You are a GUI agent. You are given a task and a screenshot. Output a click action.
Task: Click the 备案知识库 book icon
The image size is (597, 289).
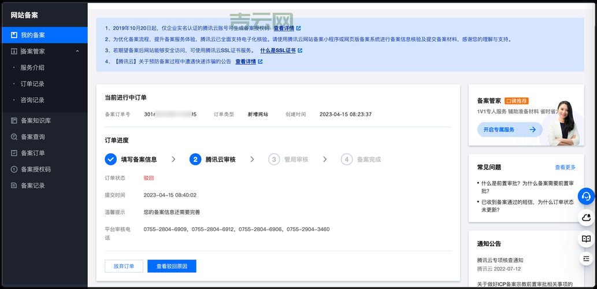(14, 121)
